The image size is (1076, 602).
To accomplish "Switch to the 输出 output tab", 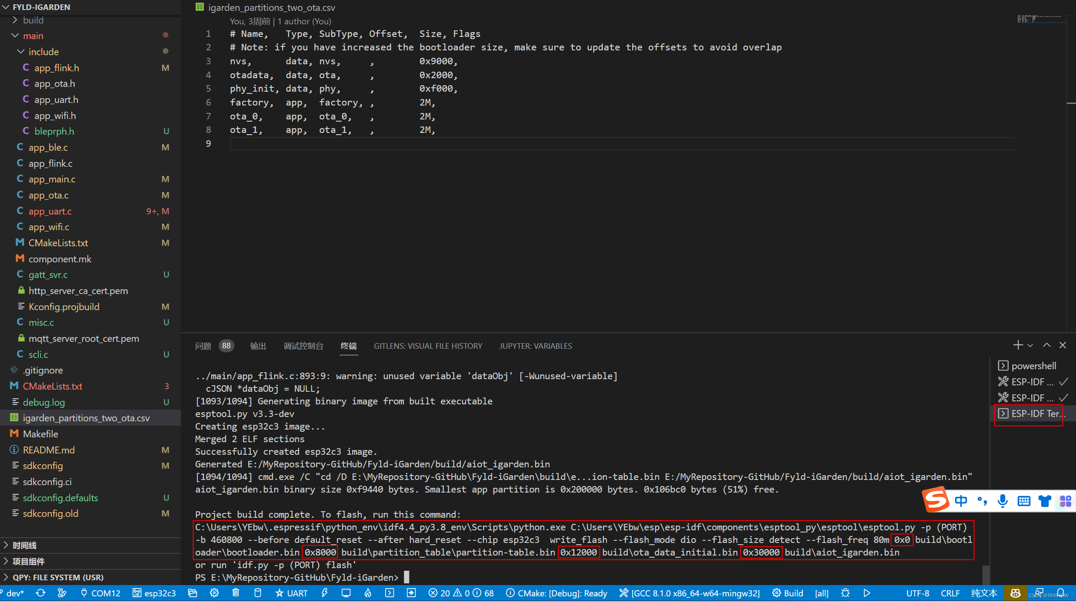I will click(258, 346).
